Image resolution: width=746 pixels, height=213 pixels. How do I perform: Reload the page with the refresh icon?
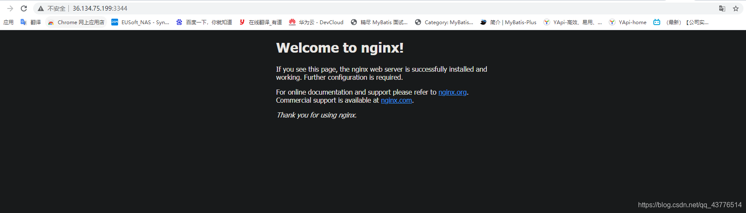24,8
